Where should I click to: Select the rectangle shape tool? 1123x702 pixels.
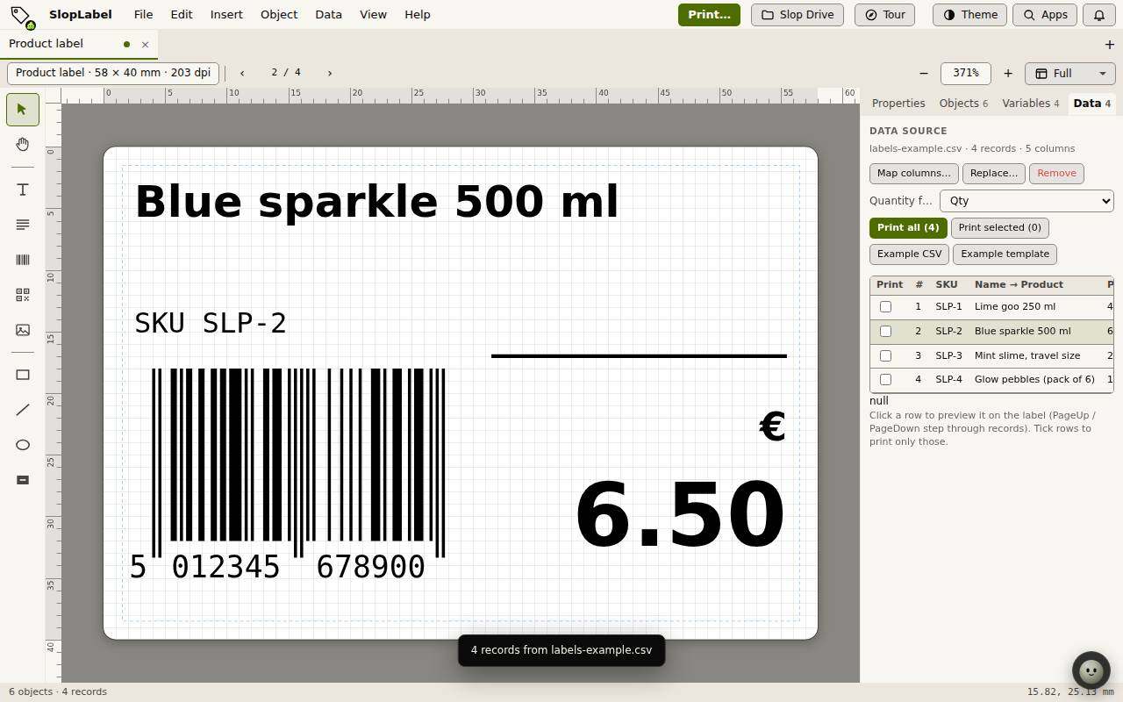23,375
